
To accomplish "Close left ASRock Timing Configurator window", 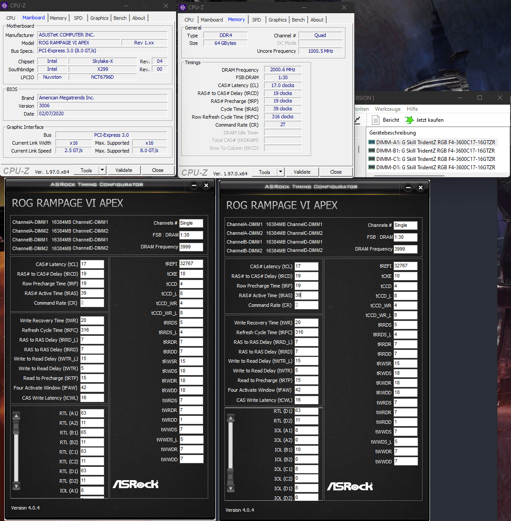I will point(206,186).
